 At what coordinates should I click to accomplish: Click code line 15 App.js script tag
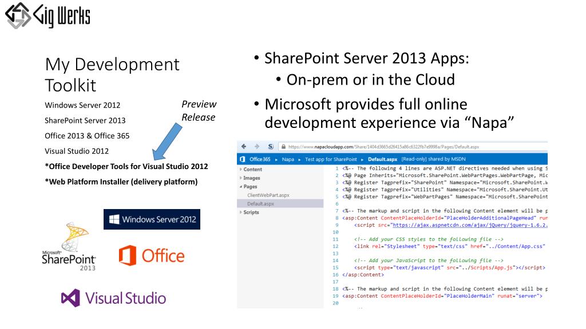point(450,268)
